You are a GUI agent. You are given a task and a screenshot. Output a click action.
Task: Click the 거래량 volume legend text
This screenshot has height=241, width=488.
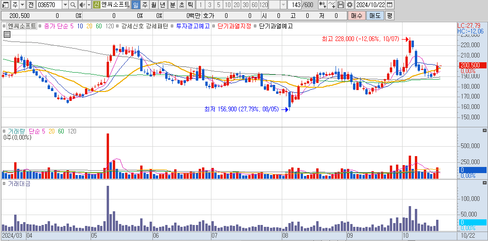(x=17, y=132)
